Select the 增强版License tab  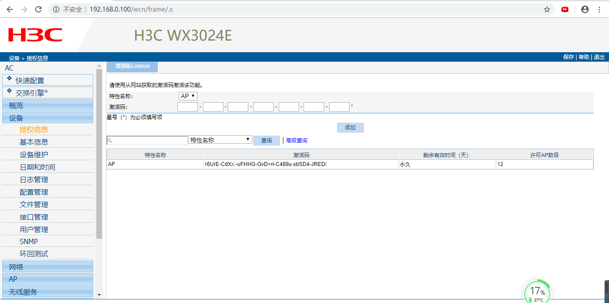pyautogui.click(x=132, y=66)
